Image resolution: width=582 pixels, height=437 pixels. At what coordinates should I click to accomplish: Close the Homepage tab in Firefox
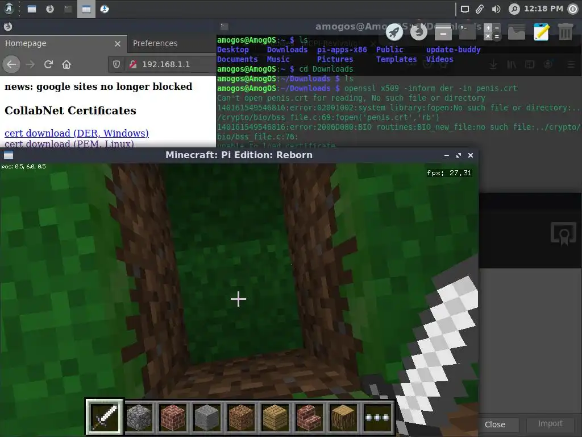(x=118, y=44)
